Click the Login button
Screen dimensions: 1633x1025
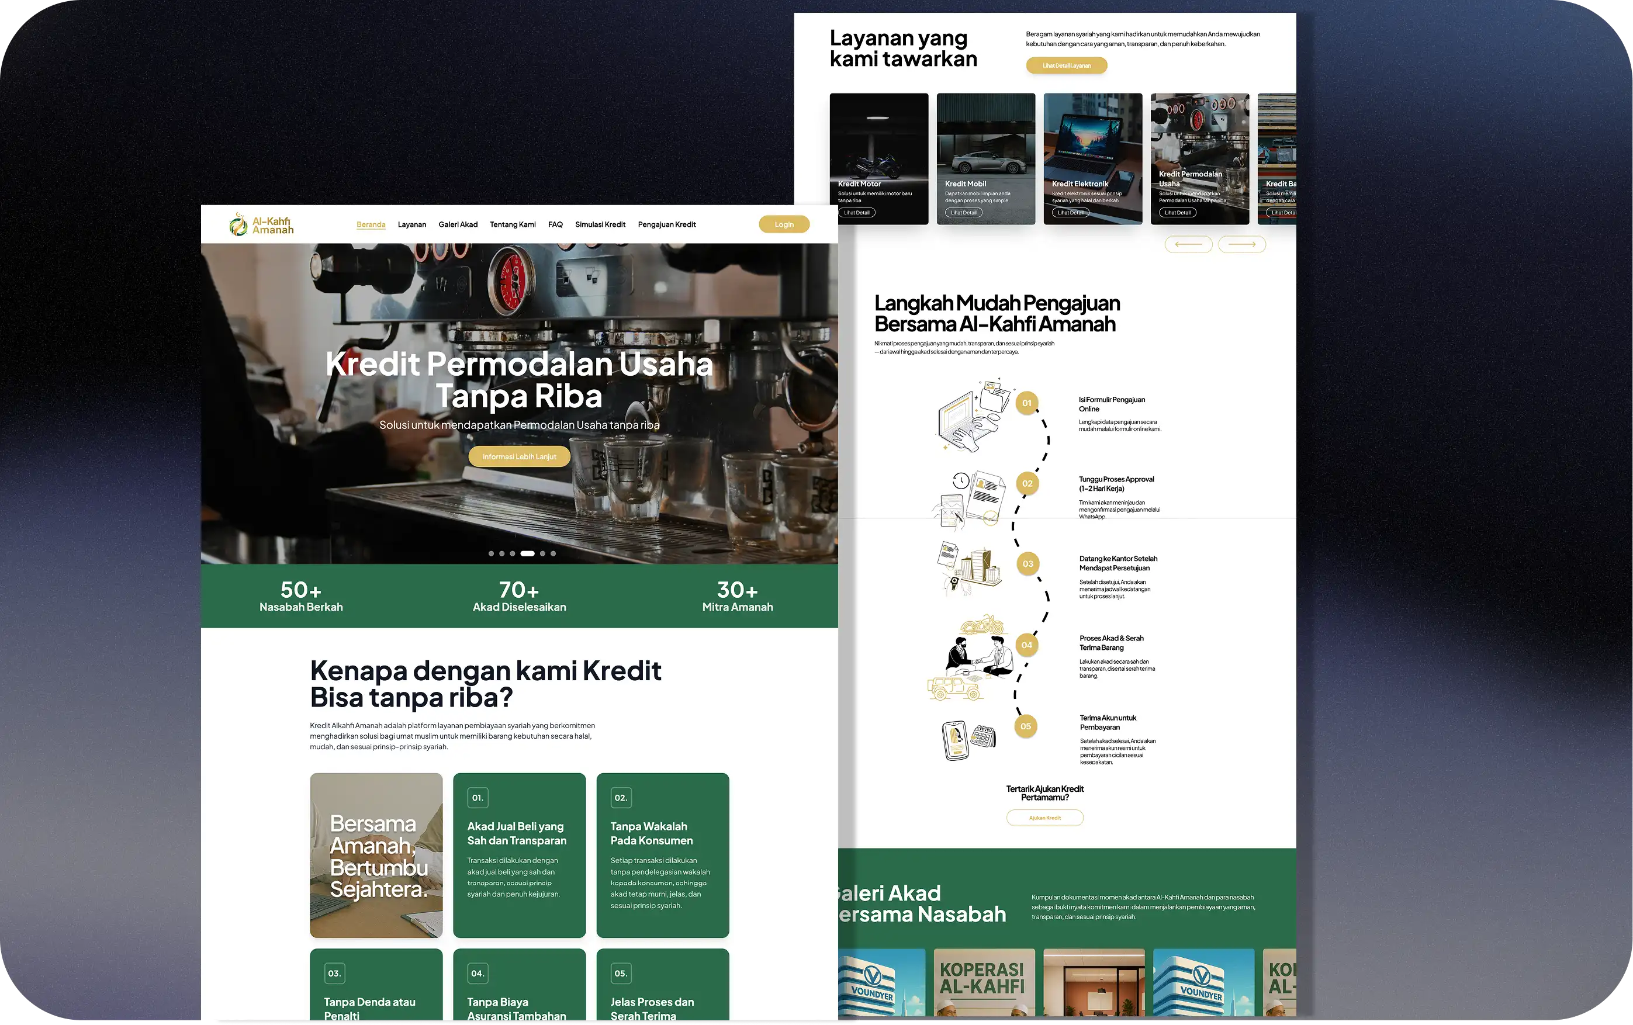(x=784, y=224)
